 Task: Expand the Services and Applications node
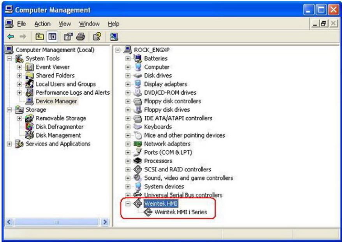(x=9, y=144)
